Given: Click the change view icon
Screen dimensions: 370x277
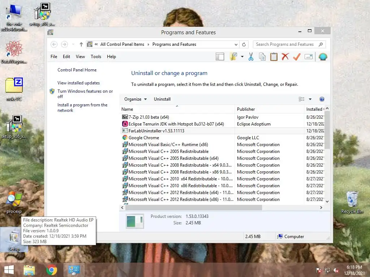Looking at the screenshot, I should (301, 99).
